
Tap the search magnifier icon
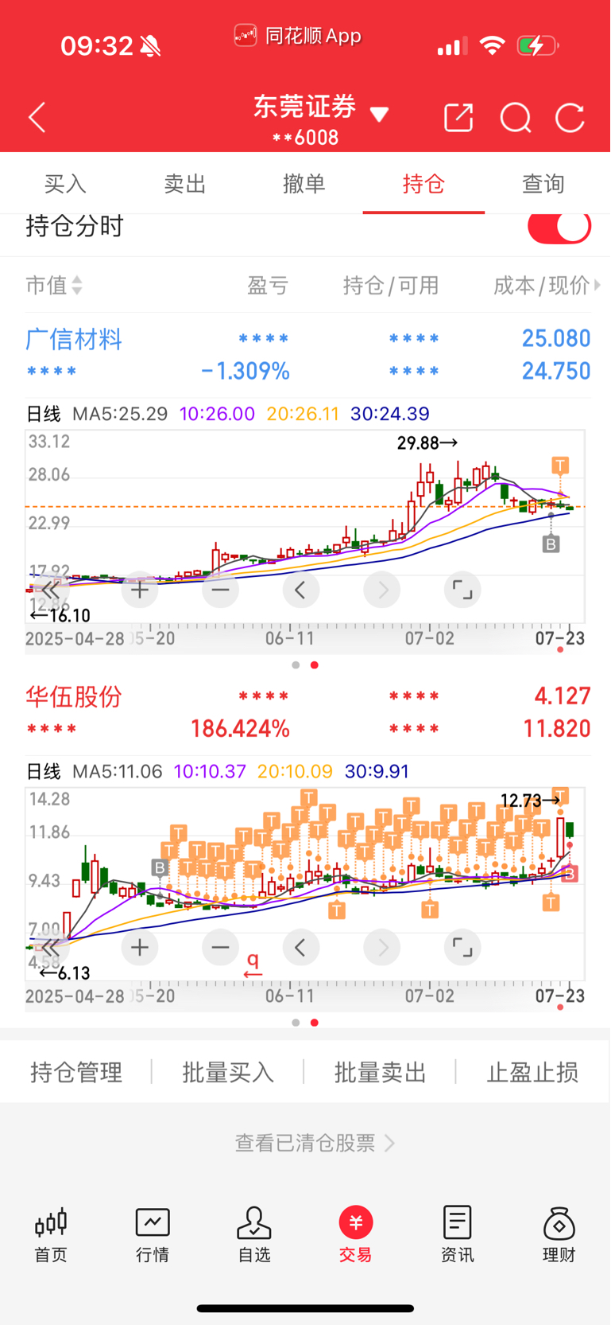point(516,118)
